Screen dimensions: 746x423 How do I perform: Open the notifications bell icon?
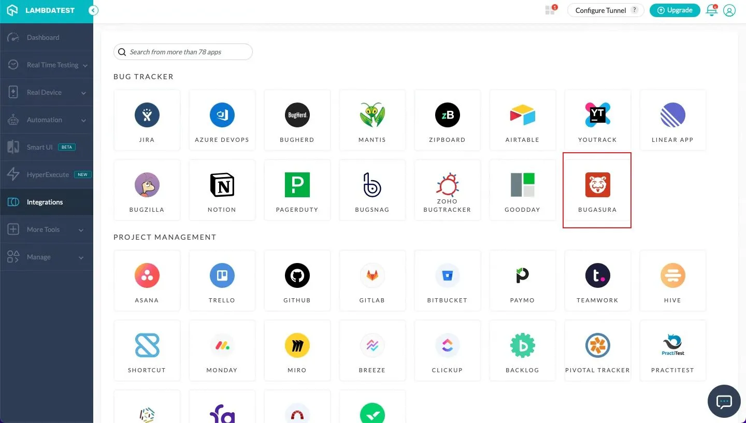[x=712, y=10]
